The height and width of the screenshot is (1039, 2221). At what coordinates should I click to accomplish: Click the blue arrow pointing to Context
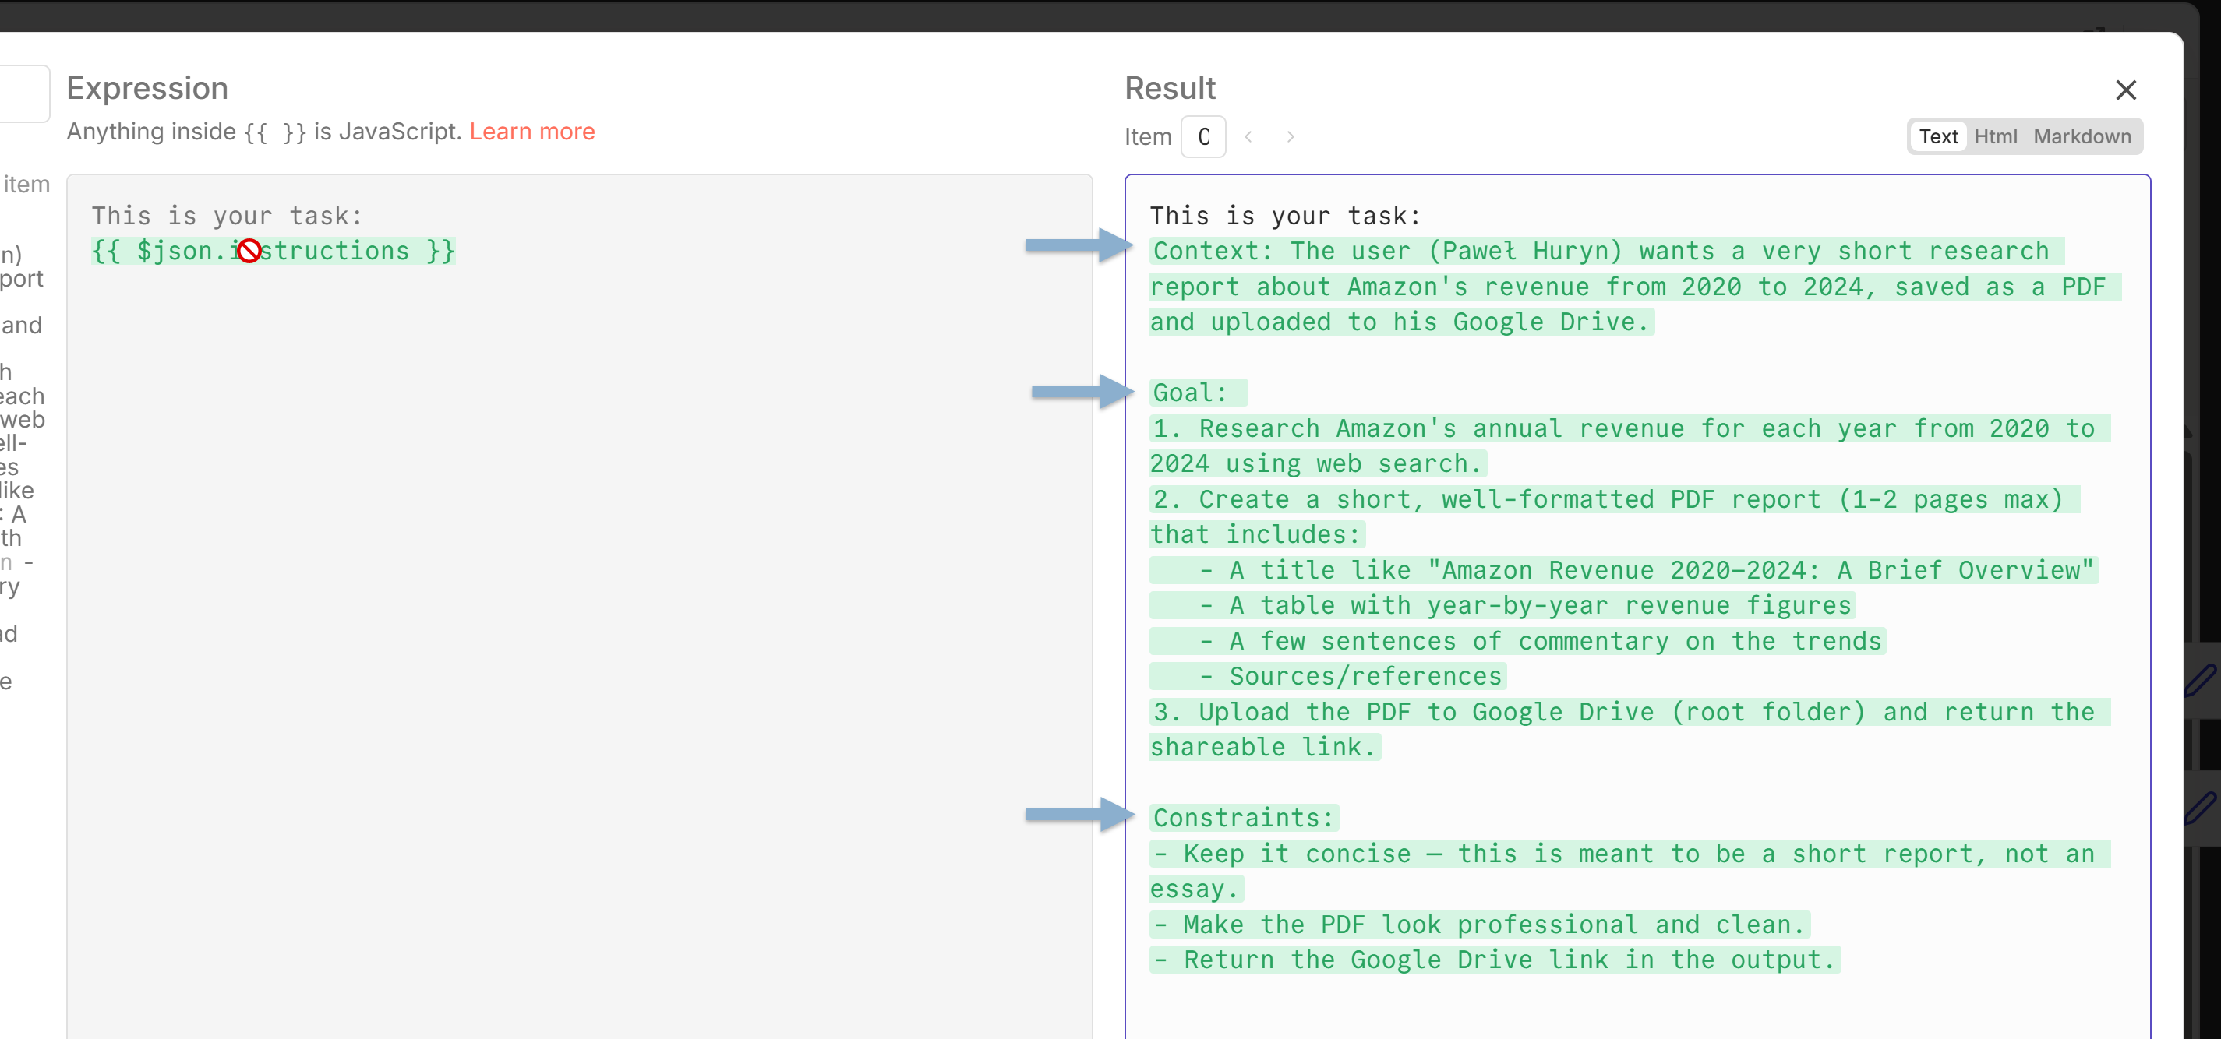[x=1079, y=245]
